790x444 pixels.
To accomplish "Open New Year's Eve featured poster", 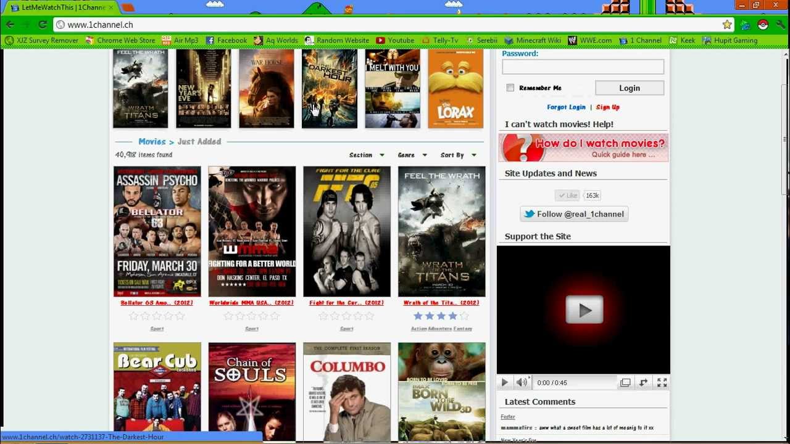I will (204, 89).
